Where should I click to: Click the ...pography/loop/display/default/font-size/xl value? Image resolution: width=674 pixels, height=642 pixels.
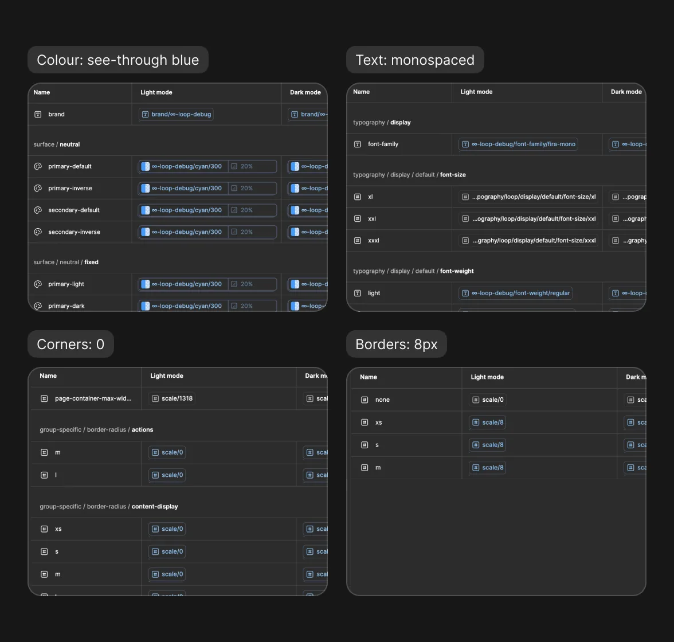tap(528, 197)
